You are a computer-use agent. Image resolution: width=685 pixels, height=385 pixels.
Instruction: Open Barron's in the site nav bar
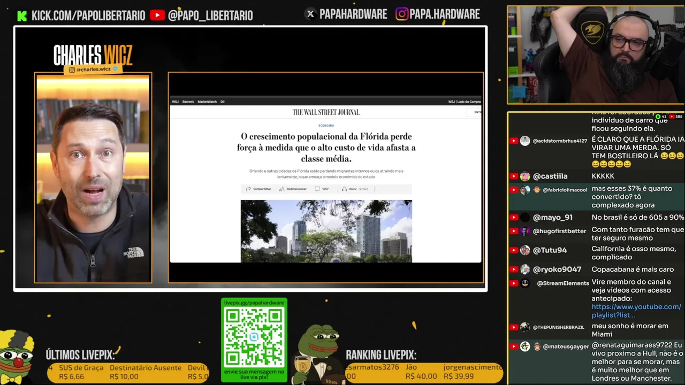[188, 102]
